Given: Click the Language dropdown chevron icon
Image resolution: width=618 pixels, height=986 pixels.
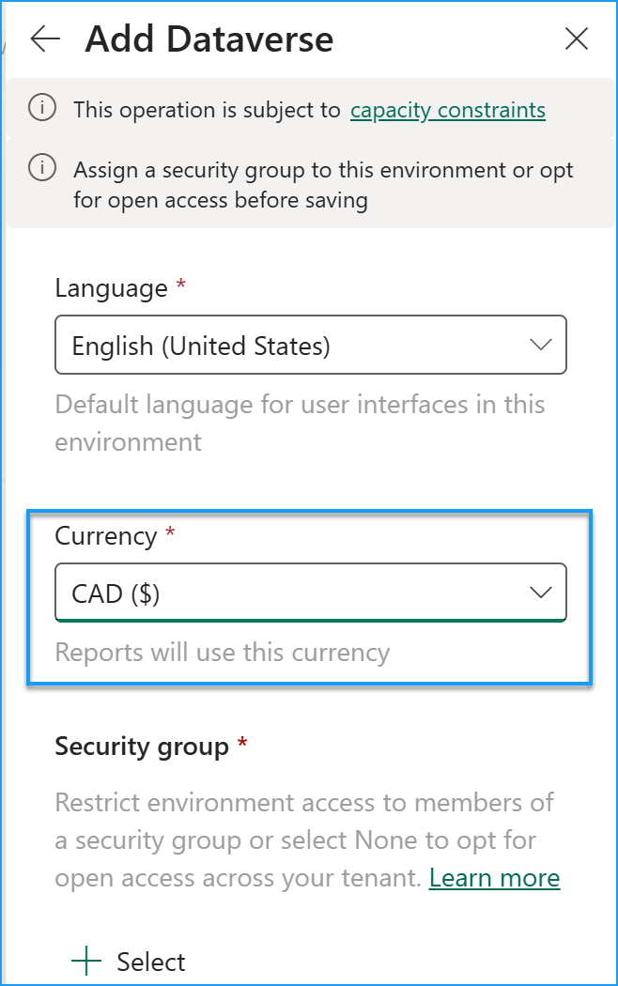Looking at the screenshot, I should (x=540, y=345).
